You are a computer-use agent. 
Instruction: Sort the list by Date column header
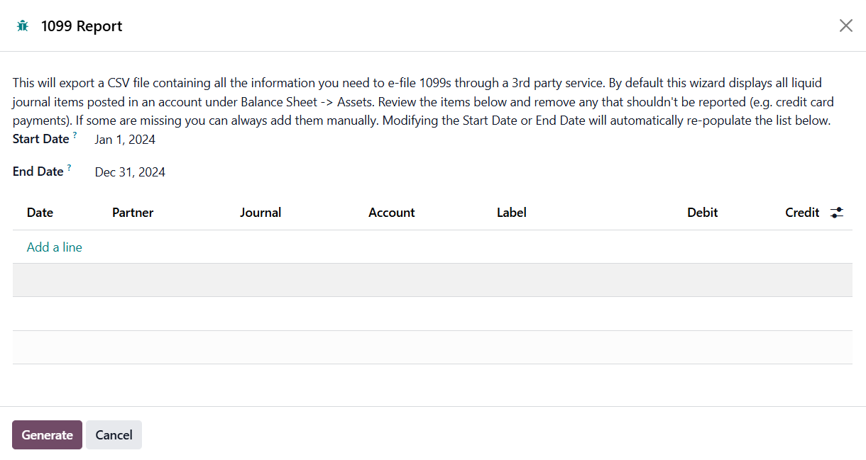click(40, 213)
